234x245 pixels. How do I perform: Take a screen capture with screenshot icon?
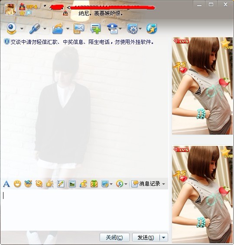pyautogui.click(x=105, y=184)
